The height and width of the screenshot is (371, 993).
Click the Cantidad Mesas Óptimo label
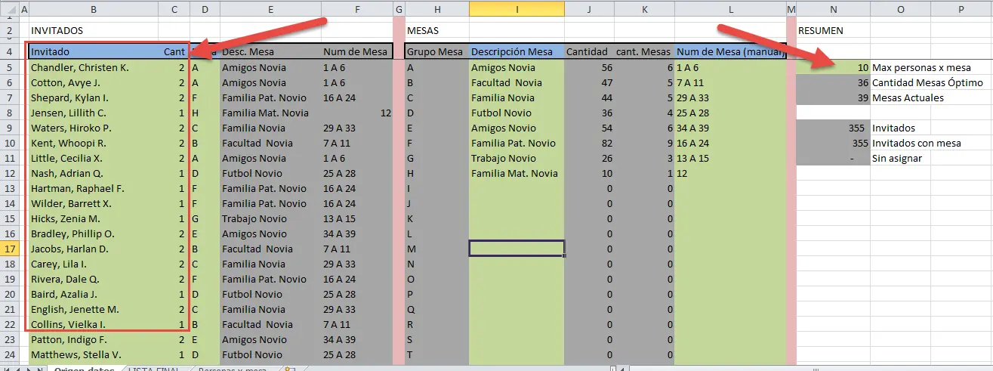pyautogui.click(x=927, y=82)
